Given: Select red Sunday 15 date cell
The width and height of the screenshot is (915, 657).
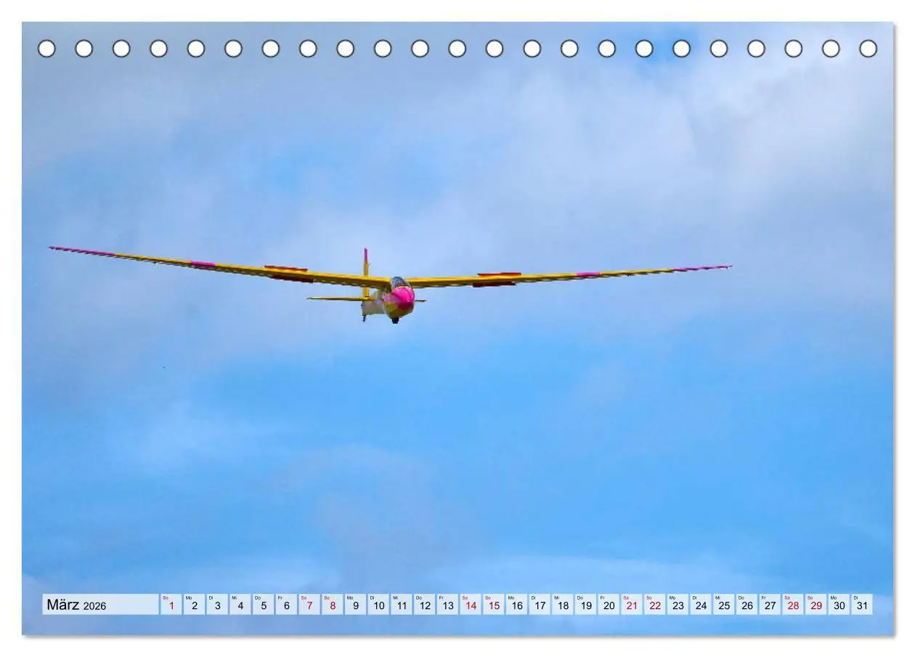Looking at the screenshot, I should click(x=494, y=605).
